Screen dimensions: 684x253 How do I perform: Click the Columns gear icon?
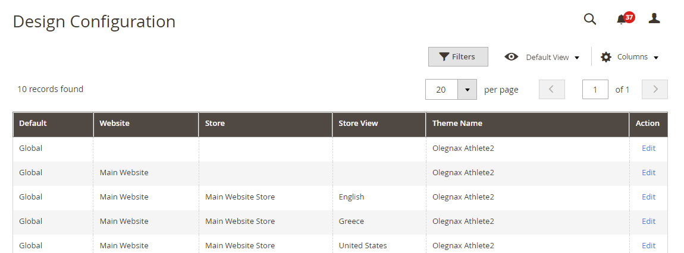click(606, 57)
